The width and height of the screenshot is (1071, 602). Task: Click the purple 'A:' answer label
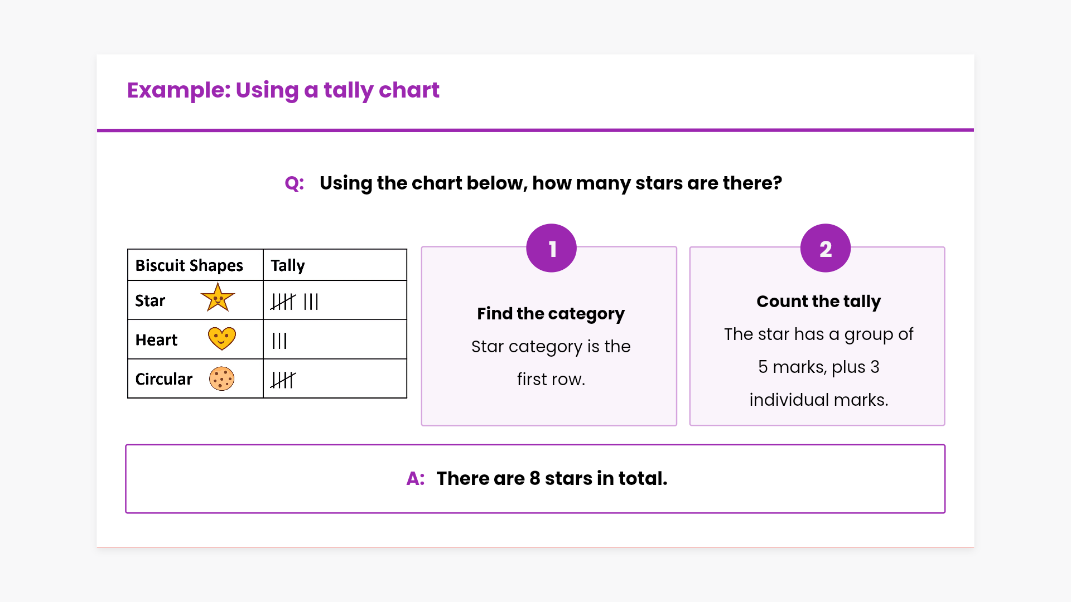point(415,479)
